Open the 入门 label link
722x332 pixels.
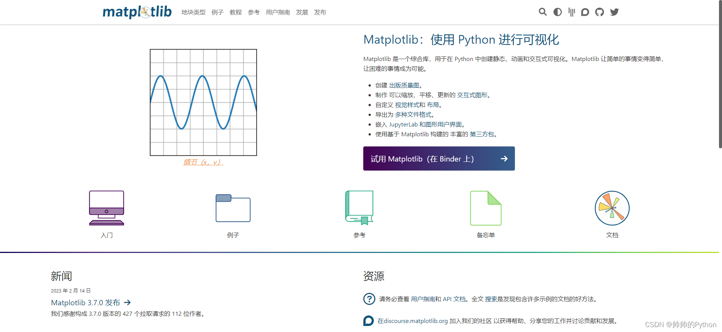point(107,235)
